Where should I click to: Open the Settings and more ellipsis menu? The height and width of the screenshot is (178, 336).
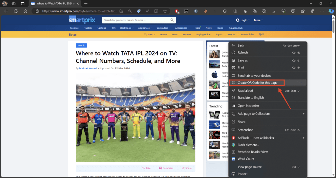click(322, 11)
